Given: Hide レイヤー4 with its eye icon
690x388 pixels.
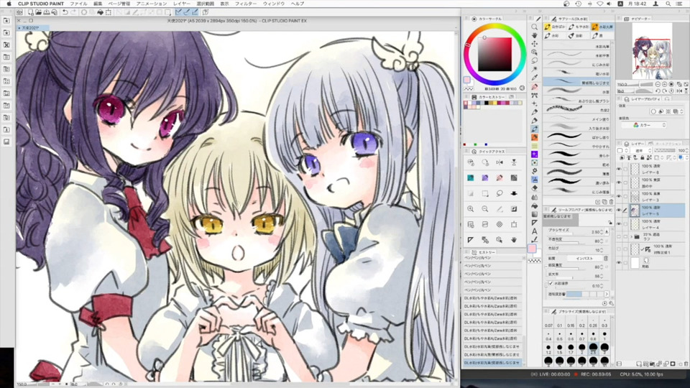Looking at the screenshot, I should (x=619, y=224).
